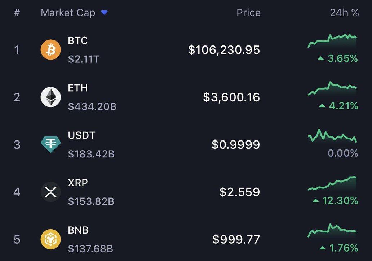
Task: Click the $106,230.95 Bitcoin price
Action: point(224,50)
